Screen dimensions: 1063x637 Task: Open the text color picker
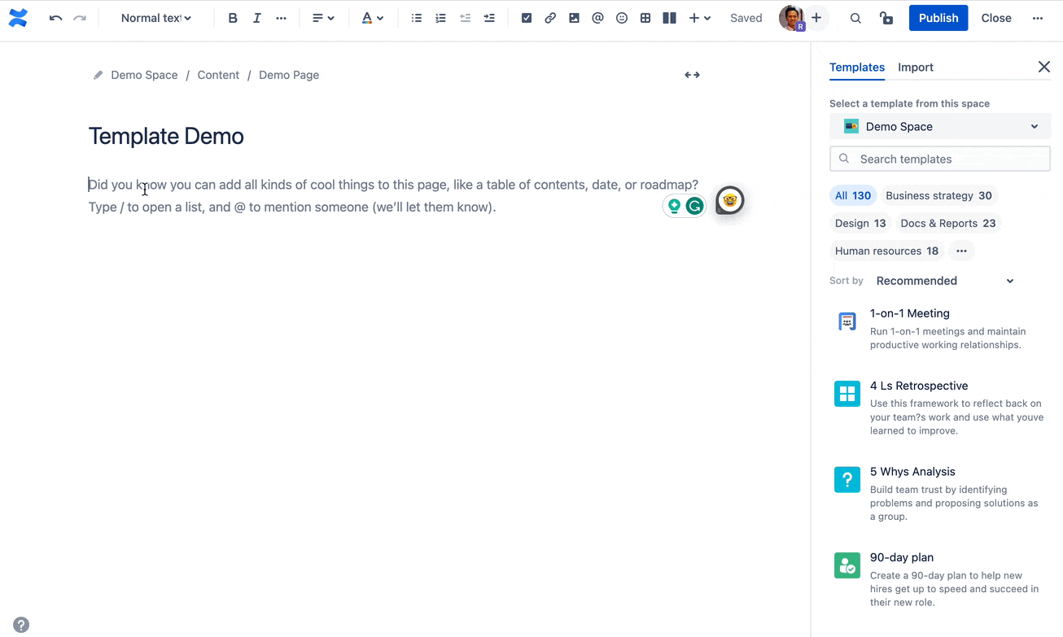(372, 18)
